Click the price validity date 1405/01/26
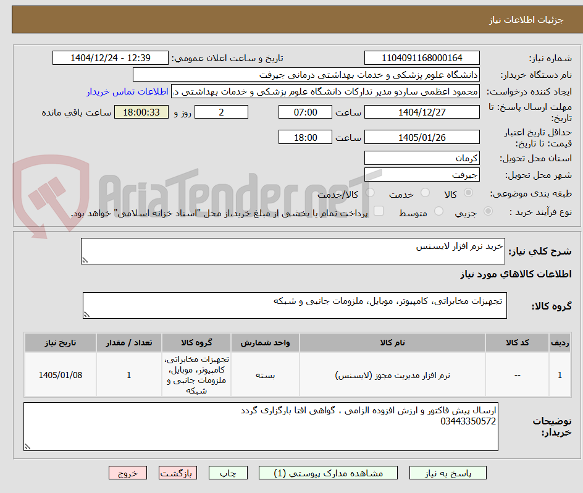This screenshot has width=583, height=493. pyautogui.click(x=422, y=137)
